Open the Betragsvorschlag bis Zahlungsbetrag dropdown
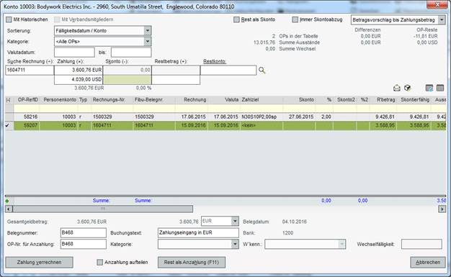The height and width of the screenshot is (277, 451). 442,20
